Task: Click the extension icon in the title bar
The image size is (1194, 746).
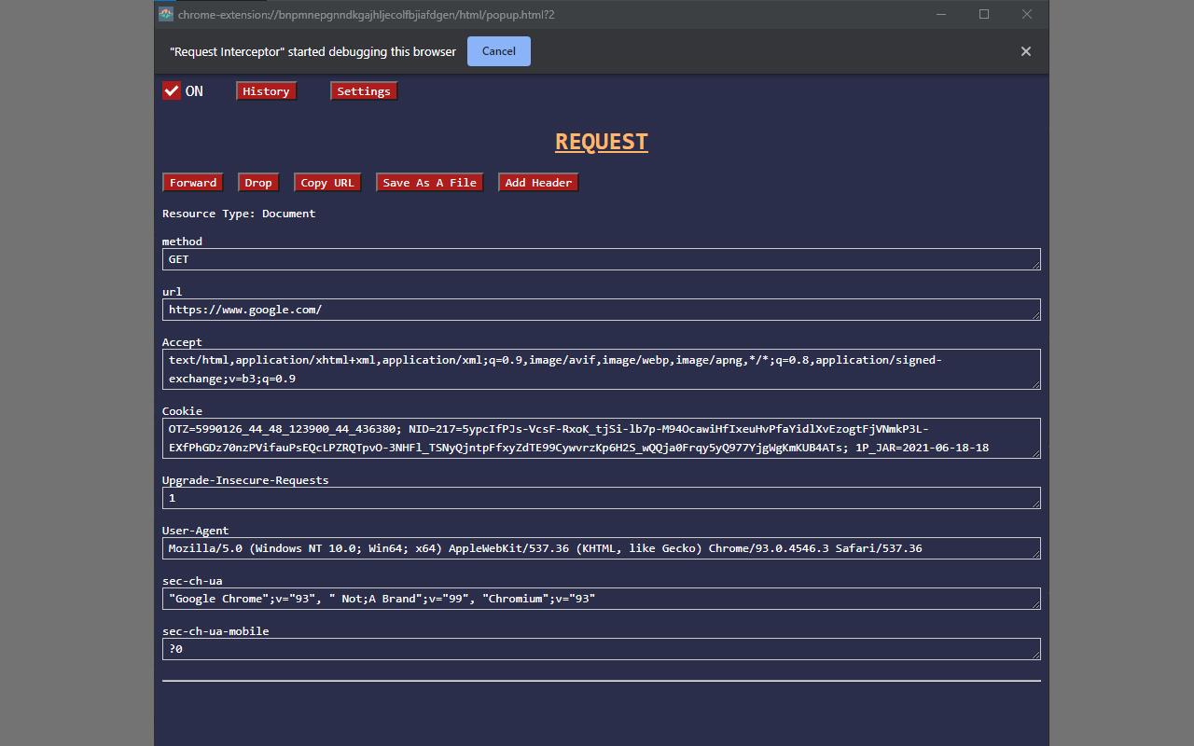Action: coord(166,14)
